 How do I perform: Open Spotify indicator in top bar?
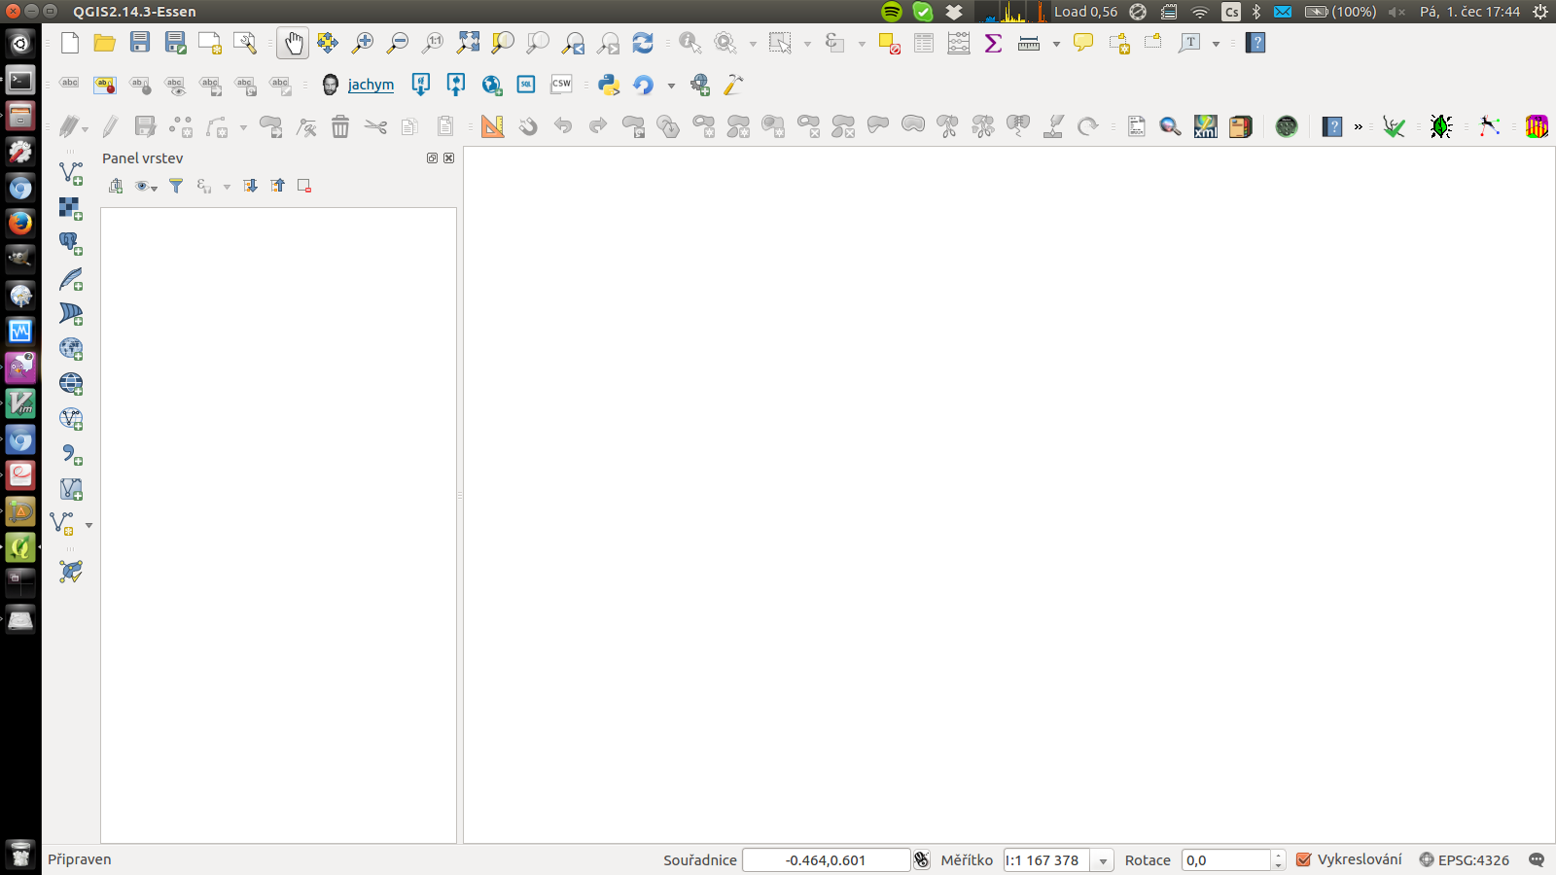tap(891, 12)
